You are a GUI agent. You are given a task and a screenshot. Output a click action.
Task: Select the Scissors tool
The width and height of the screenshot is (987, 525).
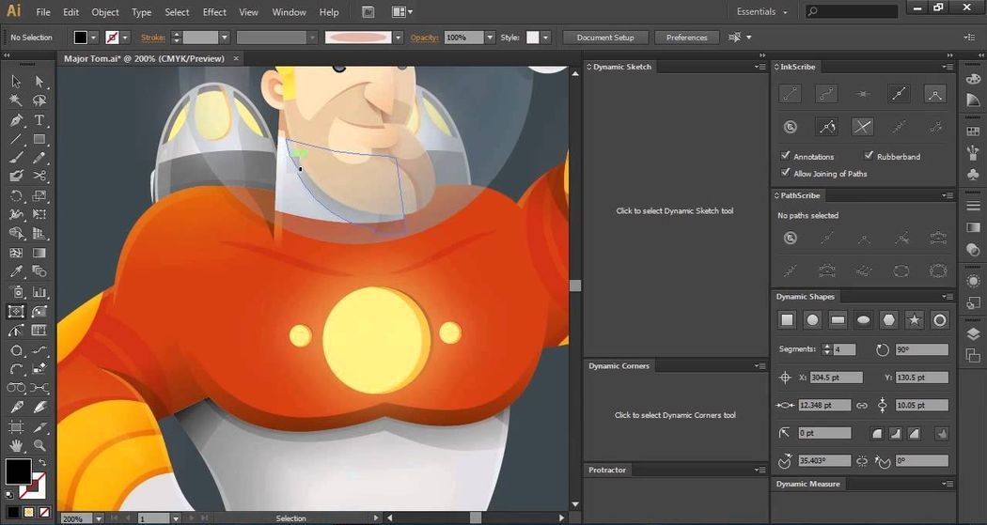coord(39,176)
